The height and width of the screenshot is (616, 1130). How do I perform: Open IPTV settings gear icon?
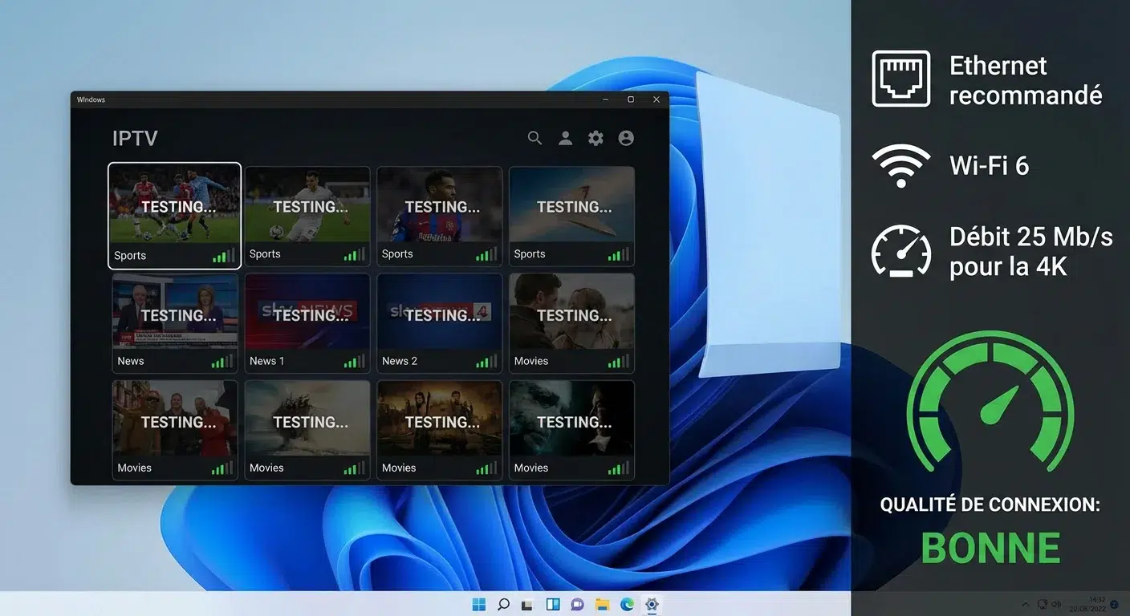tap(595, 138)
